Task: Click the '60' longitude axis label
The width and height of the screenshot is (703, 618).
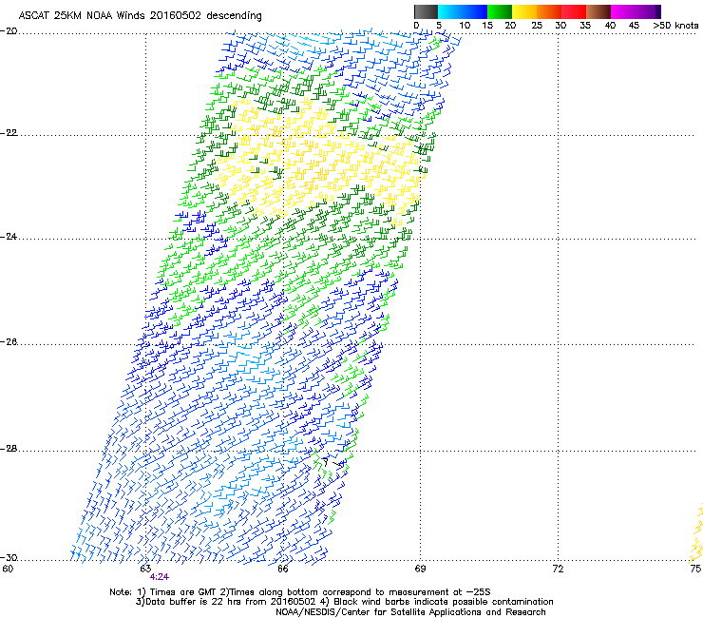Action: (x=8, y=569)
